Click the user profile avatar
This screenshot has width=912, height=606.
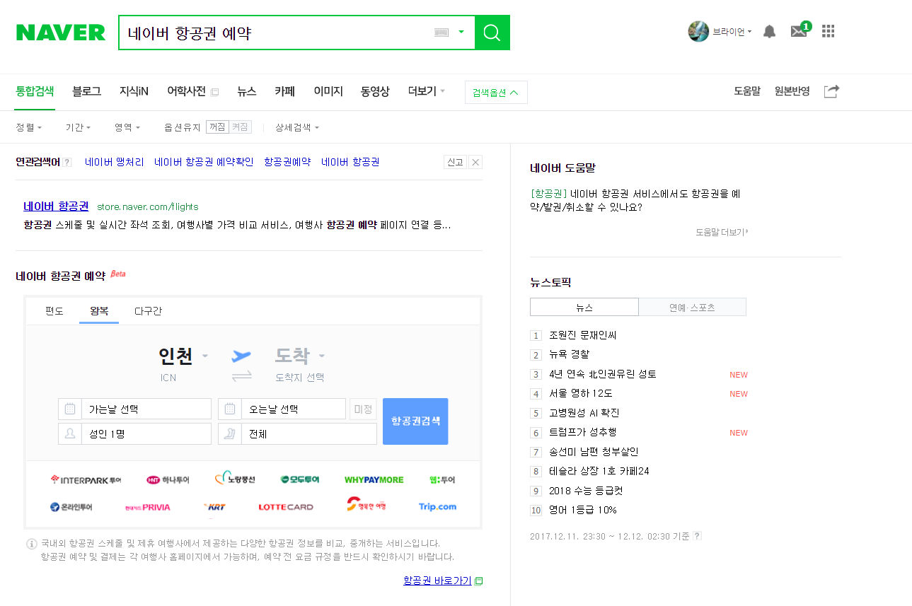point(698,31)
